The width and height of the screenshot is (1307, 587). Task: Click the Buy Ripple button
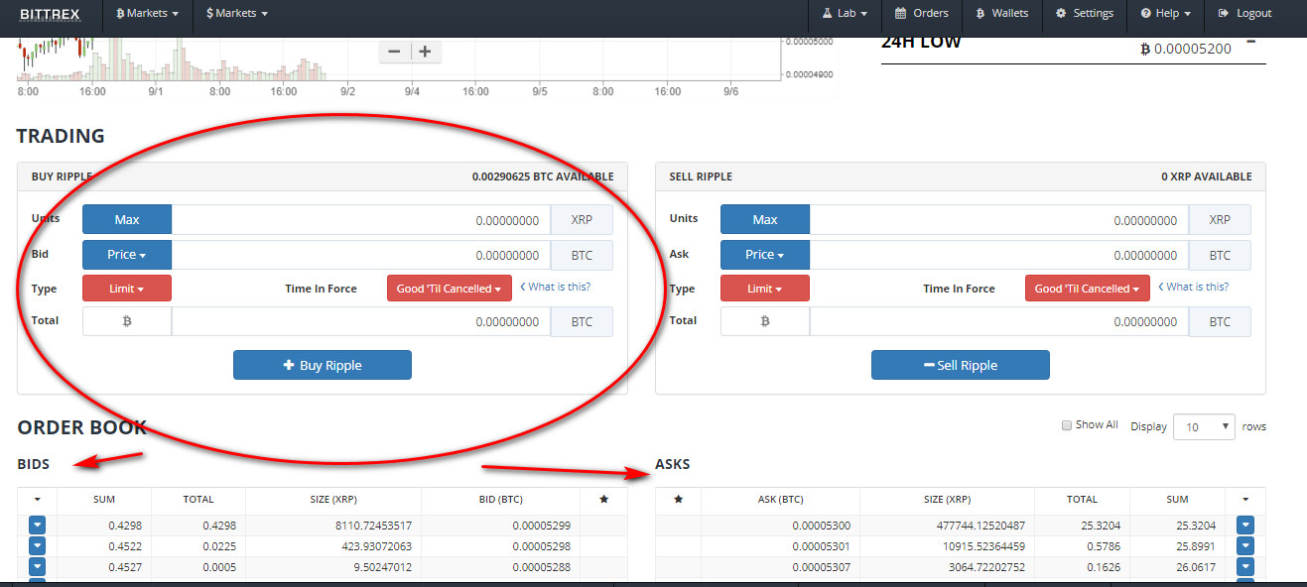[x=323, y=365]
